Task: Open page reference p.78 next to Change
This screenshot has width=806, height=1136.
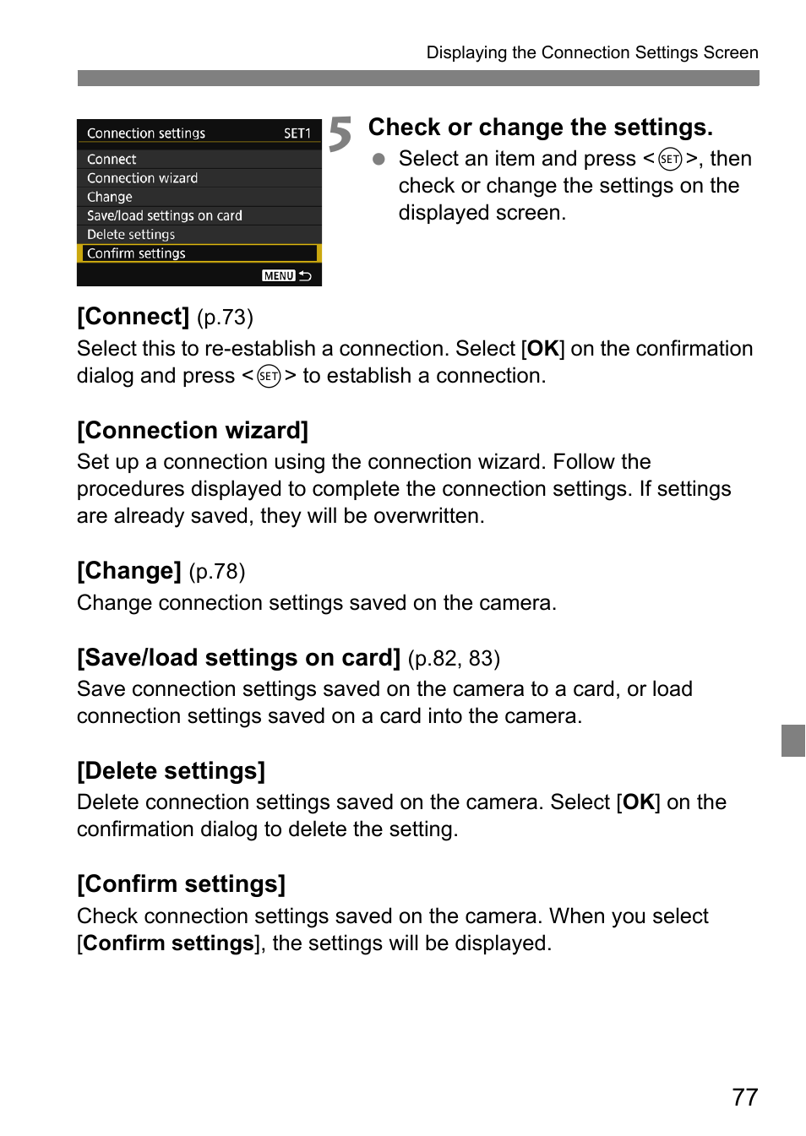Action: click(x=217, y=572)
